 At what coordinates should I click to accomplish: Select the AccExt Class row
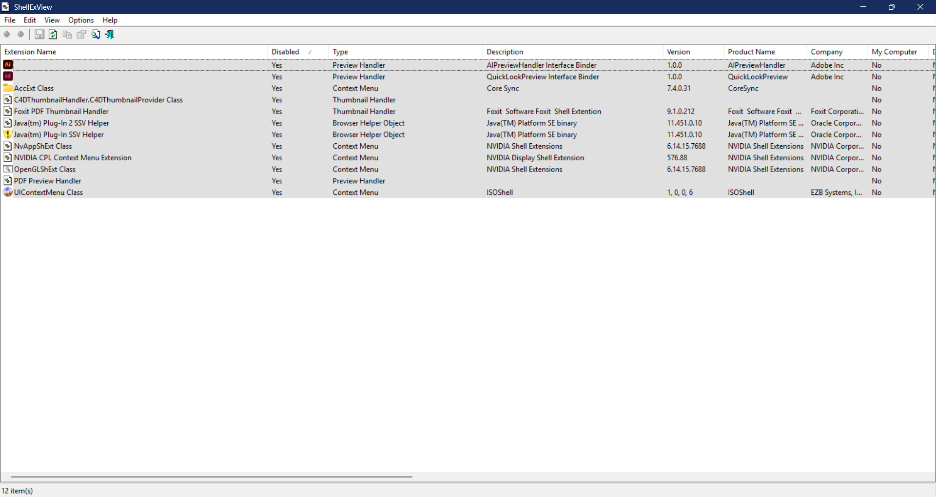pos(468,88)
